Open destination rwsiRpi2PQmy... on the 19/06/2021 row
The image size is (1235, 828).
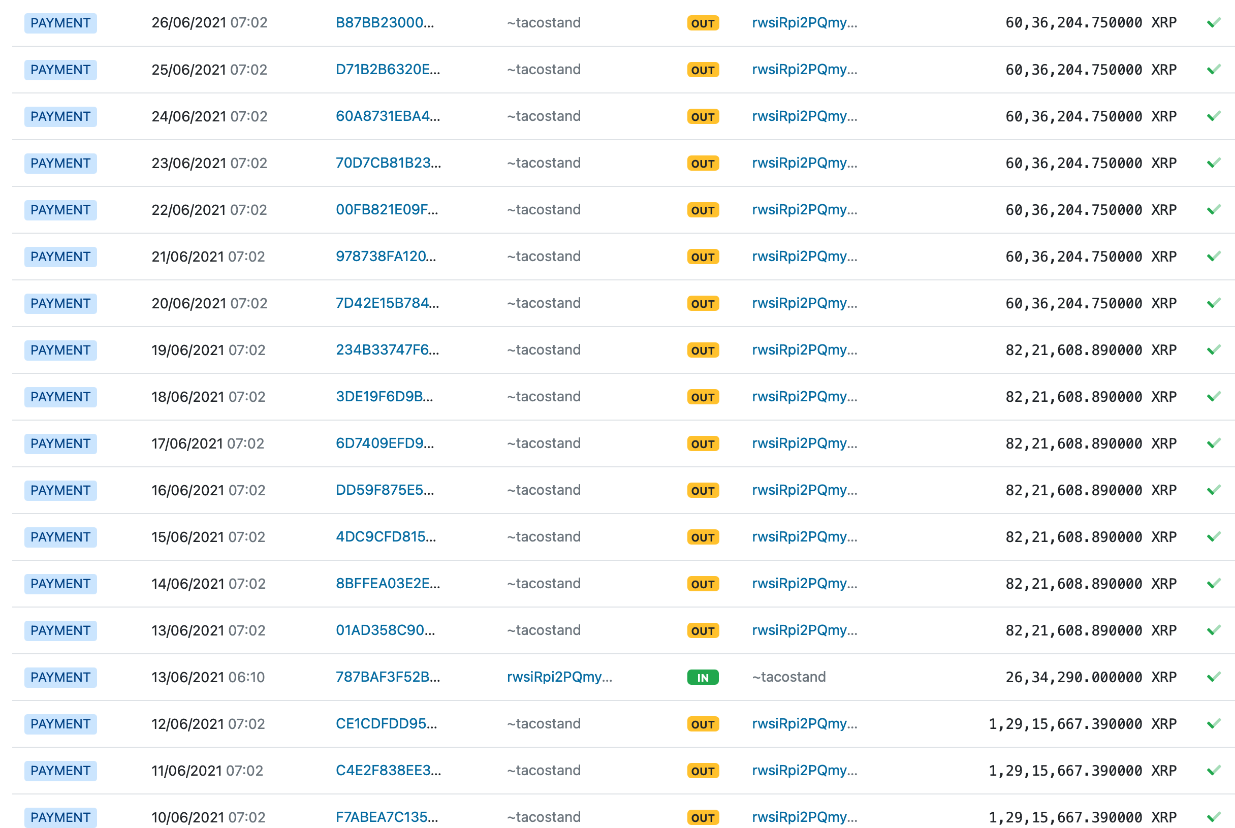(x=805, y=350)
